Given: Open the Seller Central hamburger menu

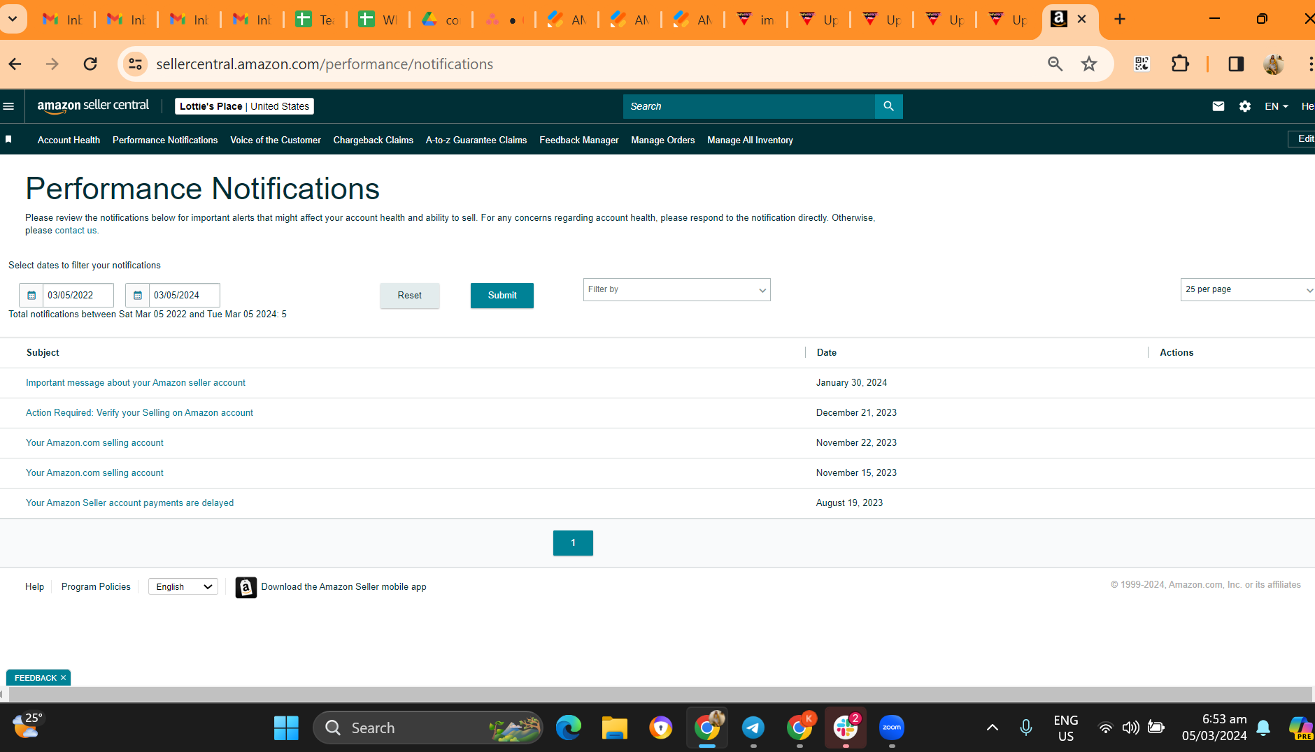Looking at the screenshot, I should [9, 106].
